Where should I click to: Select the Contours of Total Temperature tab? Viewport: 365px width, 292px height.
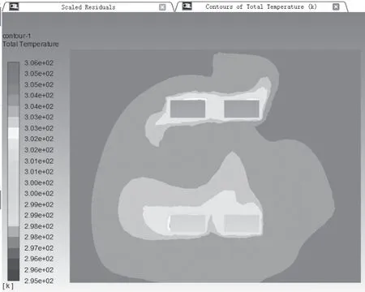[261, 6]
